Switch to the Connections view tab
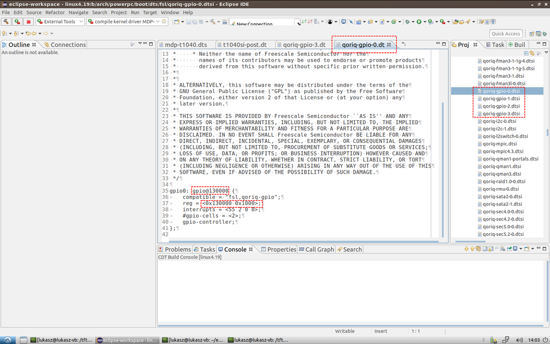 click(x=65, y=45)
